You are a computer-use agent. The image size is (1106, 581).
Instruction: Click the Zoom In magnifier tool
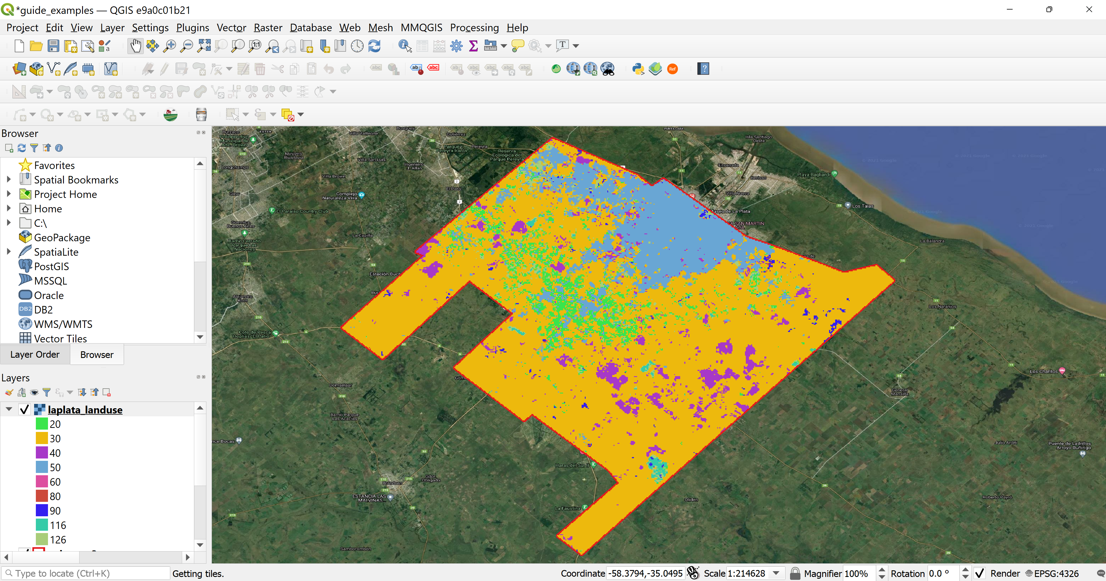170,45
